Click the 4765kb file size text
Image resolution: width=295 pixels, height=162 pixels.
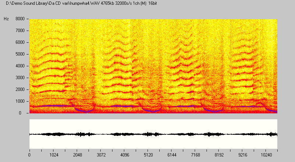(x=107, y=3)
